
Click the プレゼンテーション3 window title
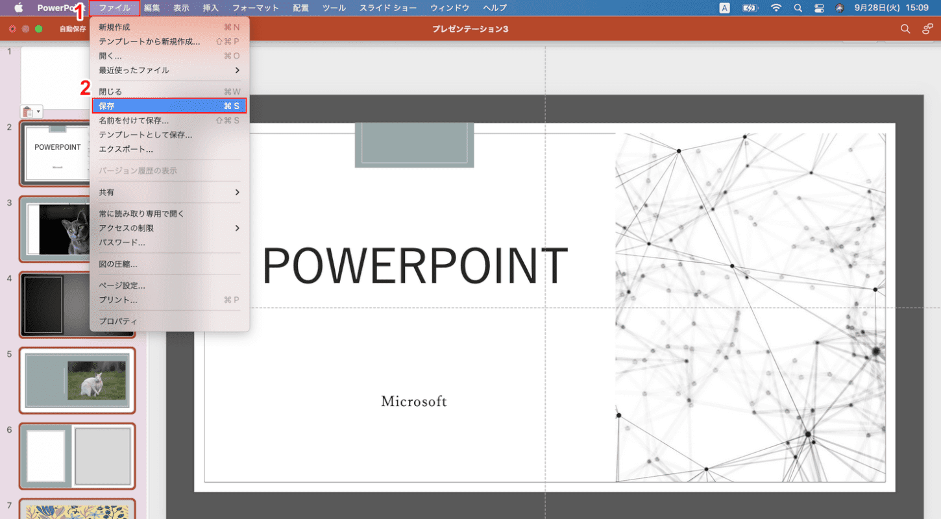coord(470,29)
